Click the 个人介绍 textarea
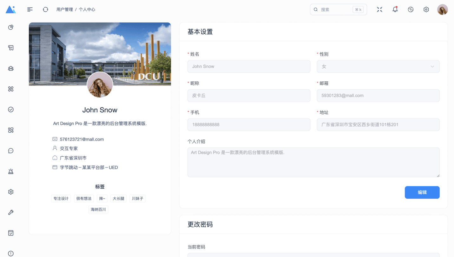Viewport: 454px width, 257px height. coord(313,162)
